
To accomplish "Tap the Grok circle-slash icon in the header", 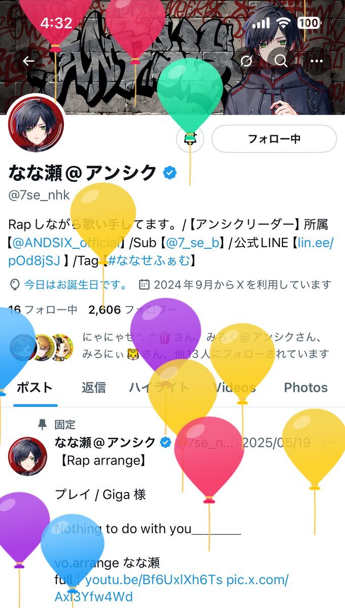I will (x=247, y=61).
